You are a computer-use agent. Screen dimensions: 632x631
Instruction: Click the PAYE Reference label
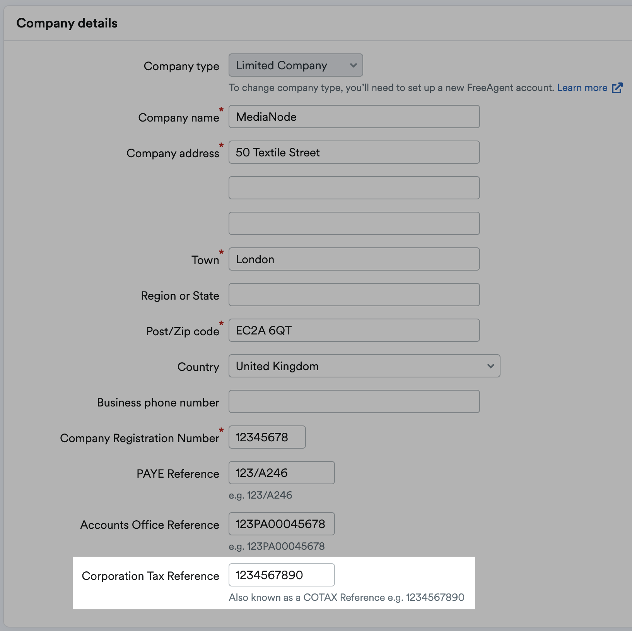pyautogui.click(x=178, y=474)
